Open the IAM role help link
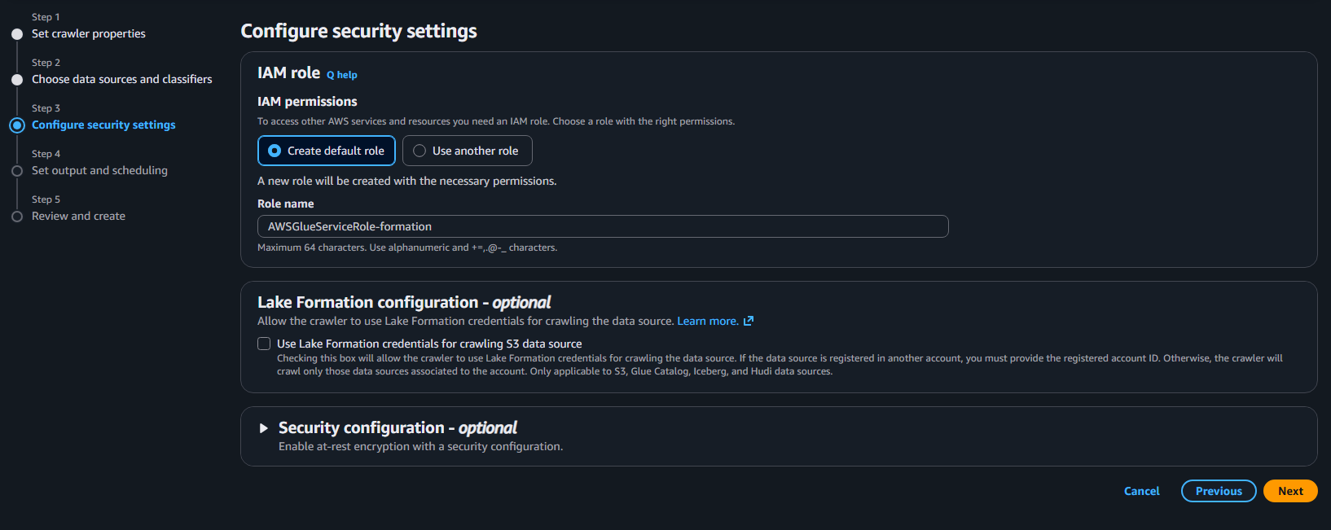 342,75
